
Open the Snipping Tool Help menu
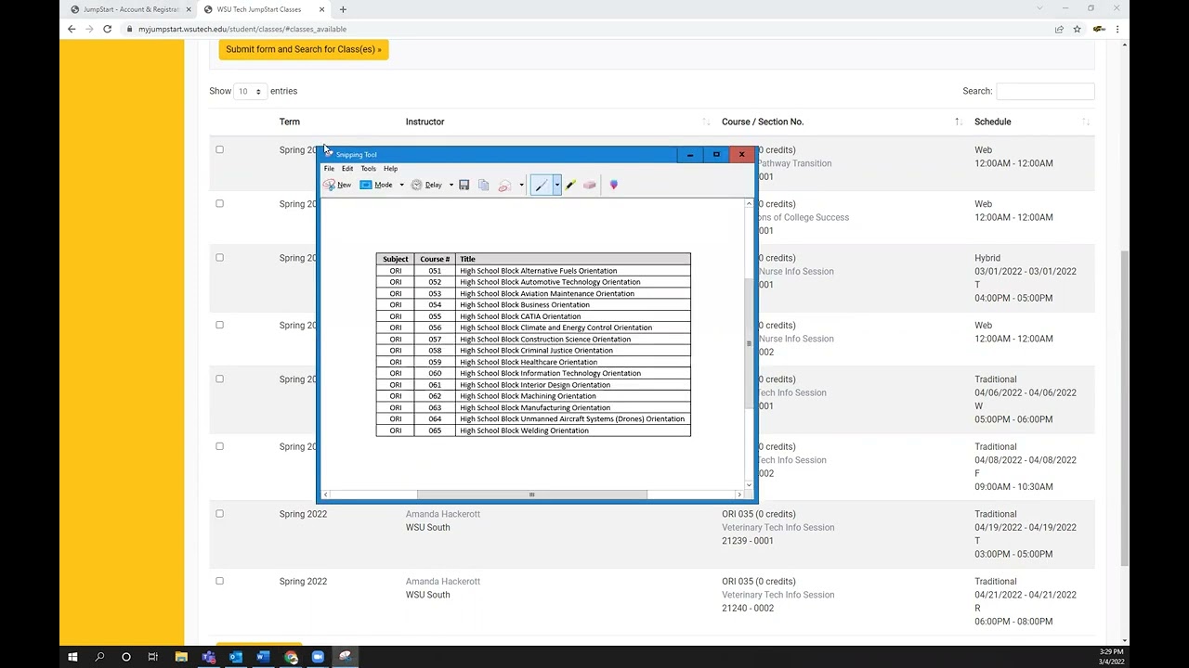coord(391,169)
